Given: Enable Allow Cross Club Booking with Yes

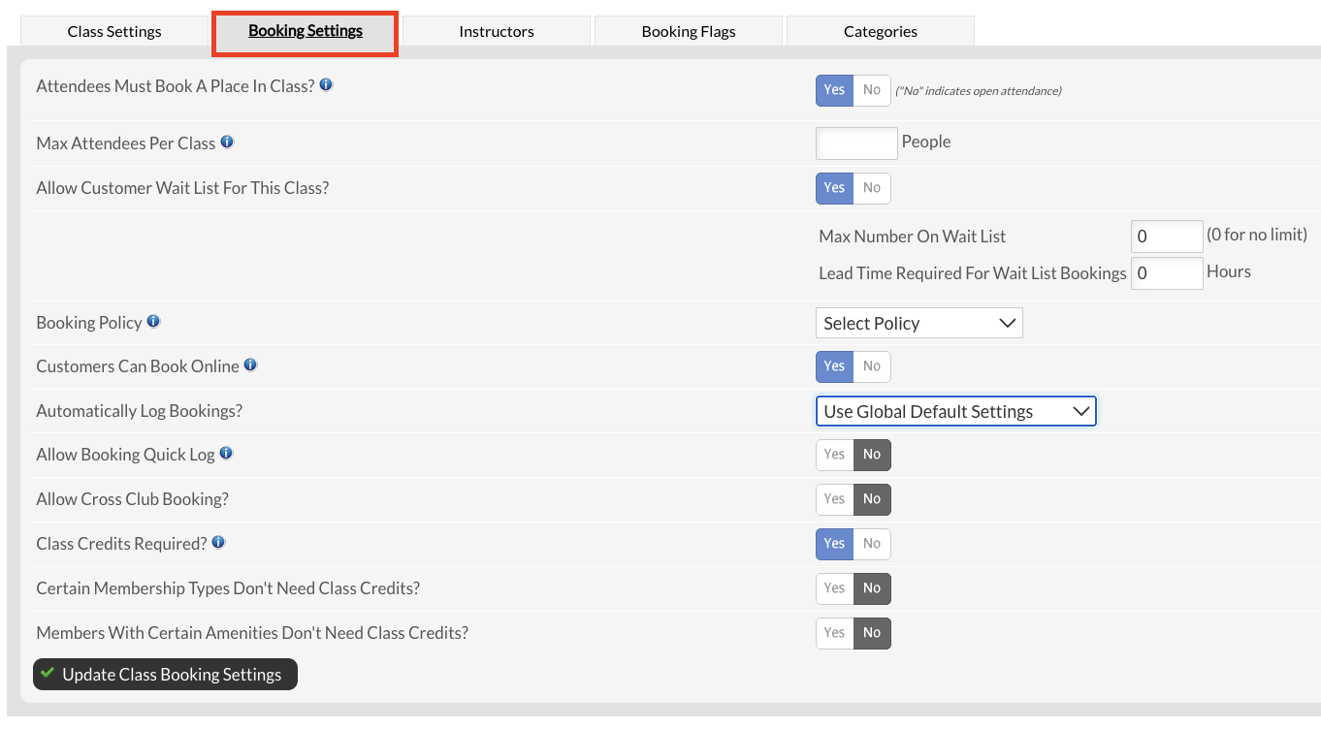Looking at the screenshot, I should 834,499.
